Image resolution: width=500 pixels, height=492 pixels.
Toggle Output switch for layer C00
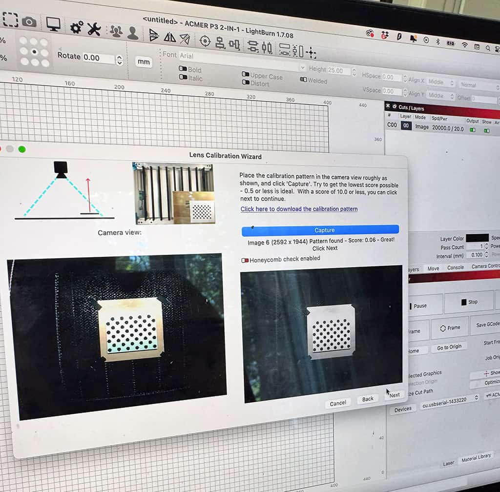[473, 130]
